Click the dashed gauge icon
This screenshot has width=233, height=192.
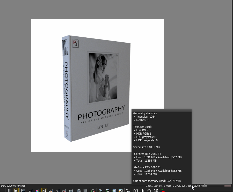[x=93, y=191]
